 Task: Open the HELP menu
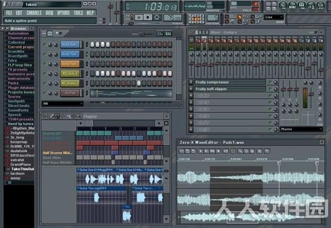tap(90, 13)
